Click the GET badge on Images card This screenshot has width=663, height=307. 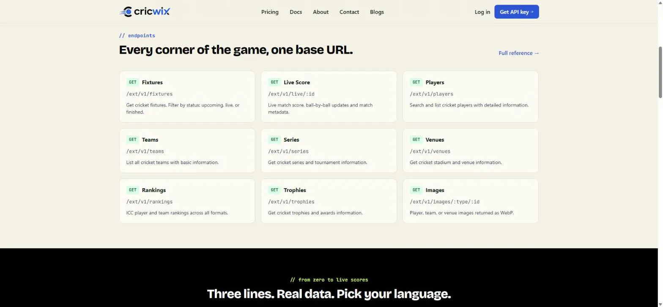click(x=416, y=190)
